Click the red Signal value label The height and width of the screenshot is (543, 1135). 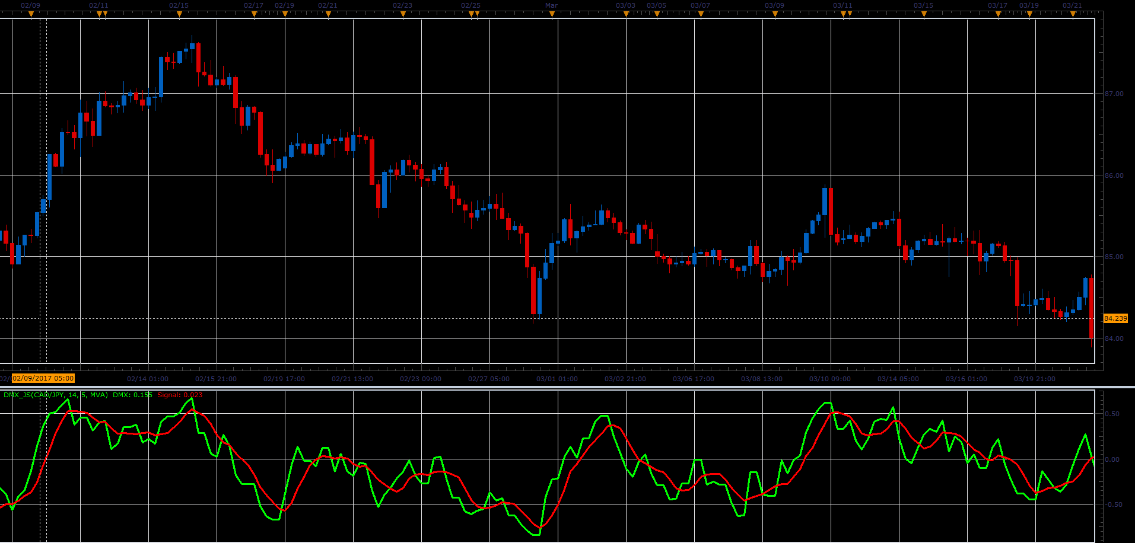coord(180,395)
